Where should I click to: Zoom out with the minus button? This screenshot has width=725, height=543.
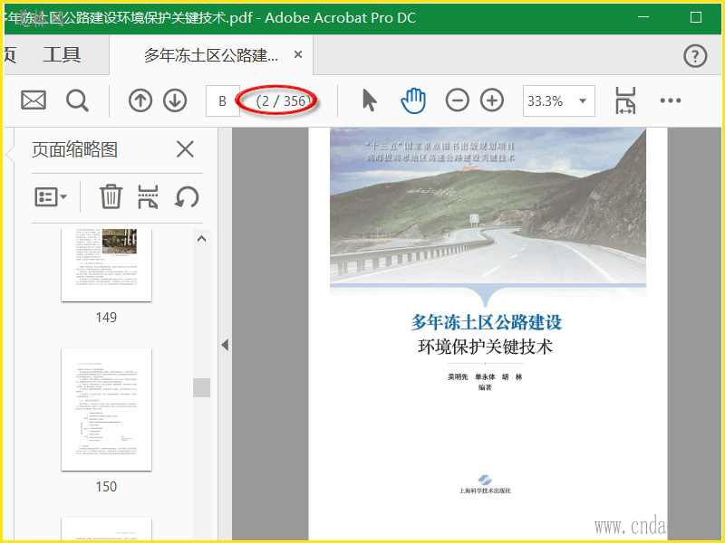tap(458, 100)
